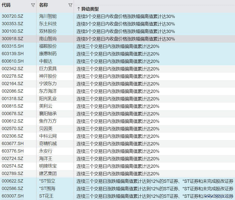The width and height of the screenshot is (235, 200).
Task: Open stock name 东土科技
Action: (48, 24)
